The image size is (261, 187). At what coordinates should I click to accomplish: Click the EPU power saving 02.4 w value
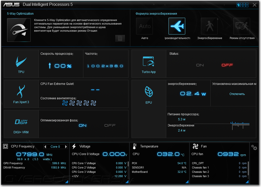(x=193, y=94)
